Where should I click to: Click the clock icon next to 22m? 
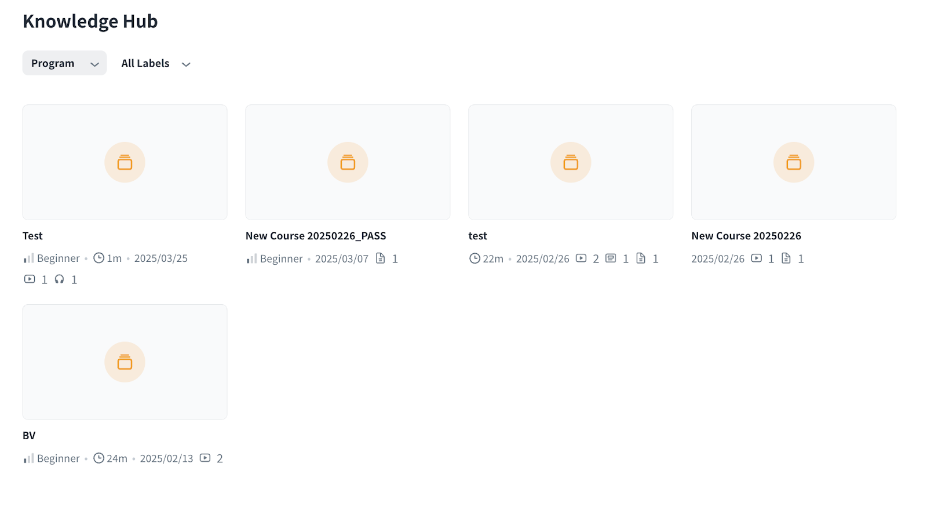pyautogui.click(x=475, y=258)
